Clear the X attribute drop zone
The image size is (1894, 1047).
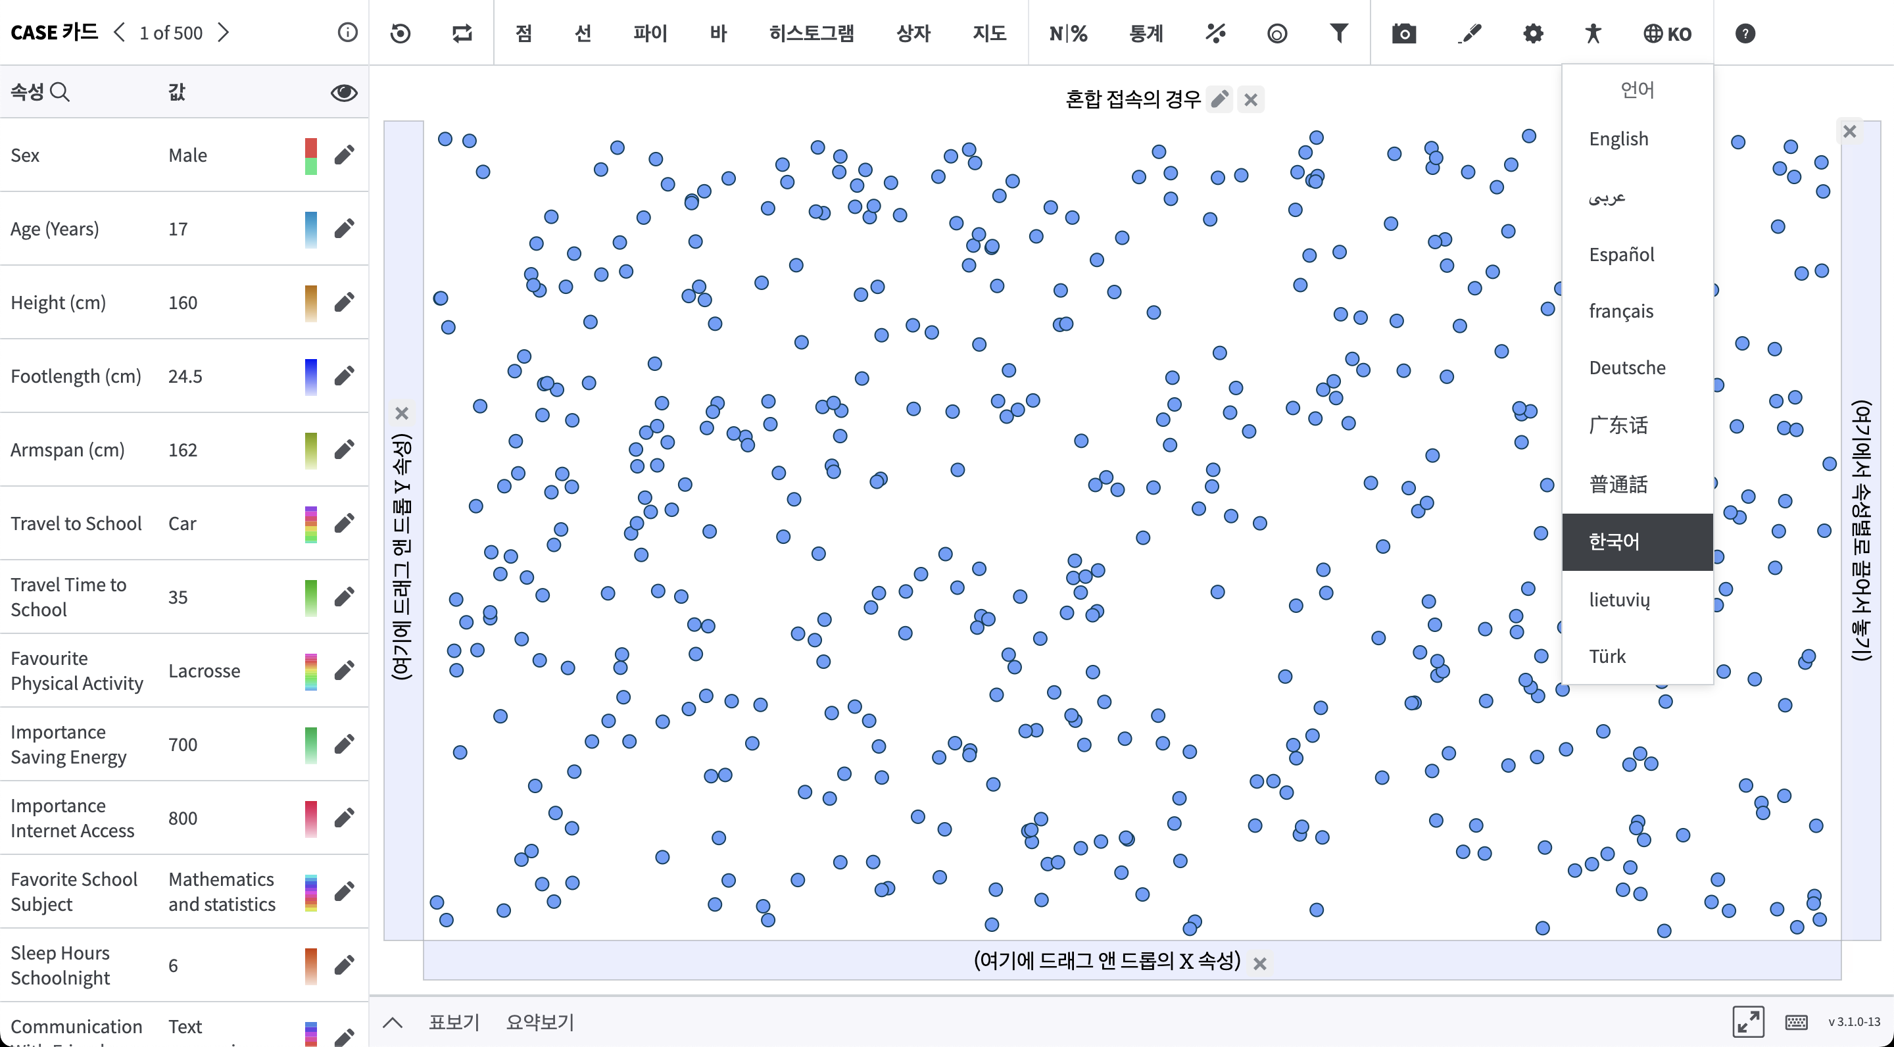click(1259, 963)
